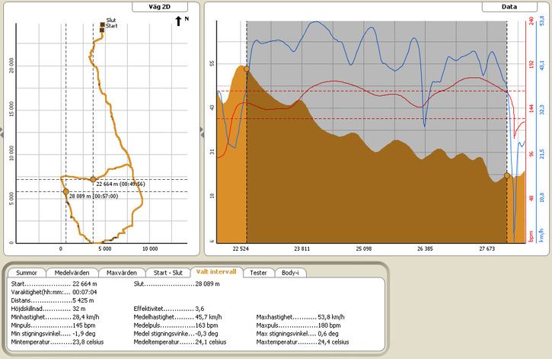Select the Valt intervall tab
552x359 pixels.
coord(216,272)
